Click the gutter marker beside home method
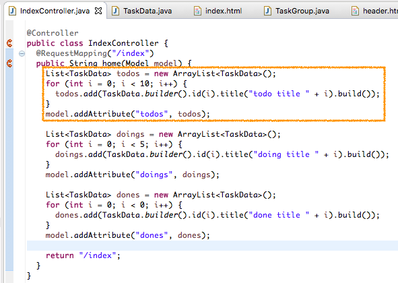The width and height of the screenshot is (398, 283). tap(9, 63)
